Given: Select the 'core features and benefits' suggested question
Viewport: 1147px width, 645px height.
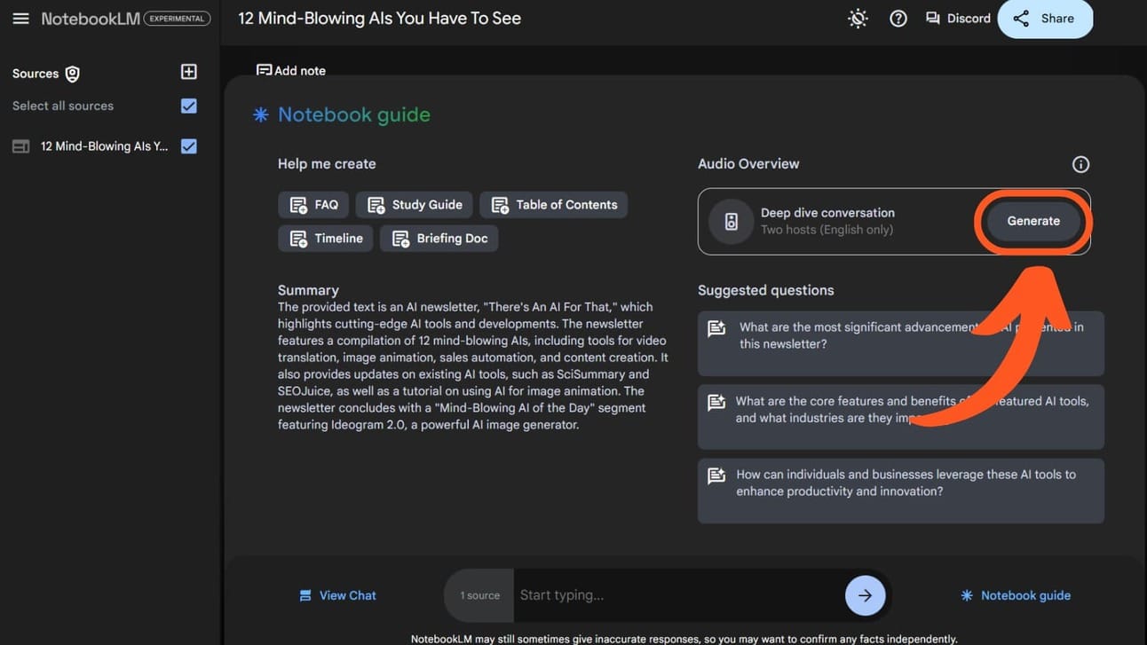Looking at the screenshot, I should click(901, 417).
